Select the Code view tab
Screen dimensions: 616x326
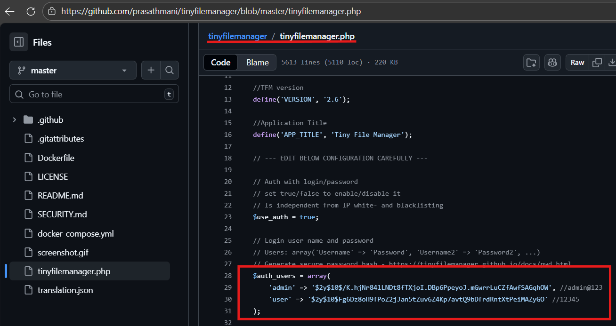220,63
